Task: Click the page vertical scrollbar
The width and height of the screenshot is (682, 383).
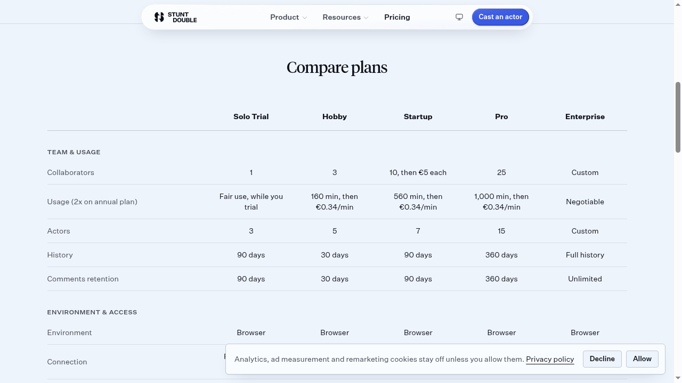Action: coord(678,117)
